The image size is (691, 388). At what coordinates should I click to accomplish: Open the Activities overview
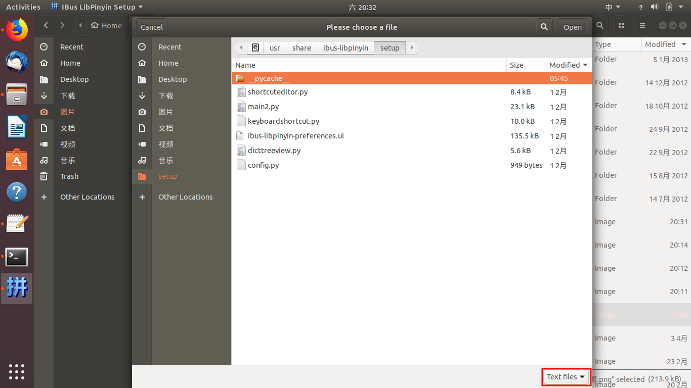tap(23, 7)
